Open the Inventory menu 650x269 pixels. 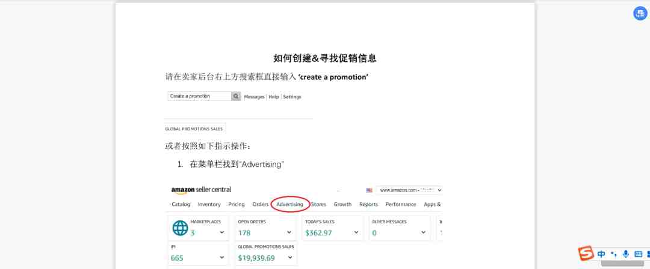click(209, 204)
